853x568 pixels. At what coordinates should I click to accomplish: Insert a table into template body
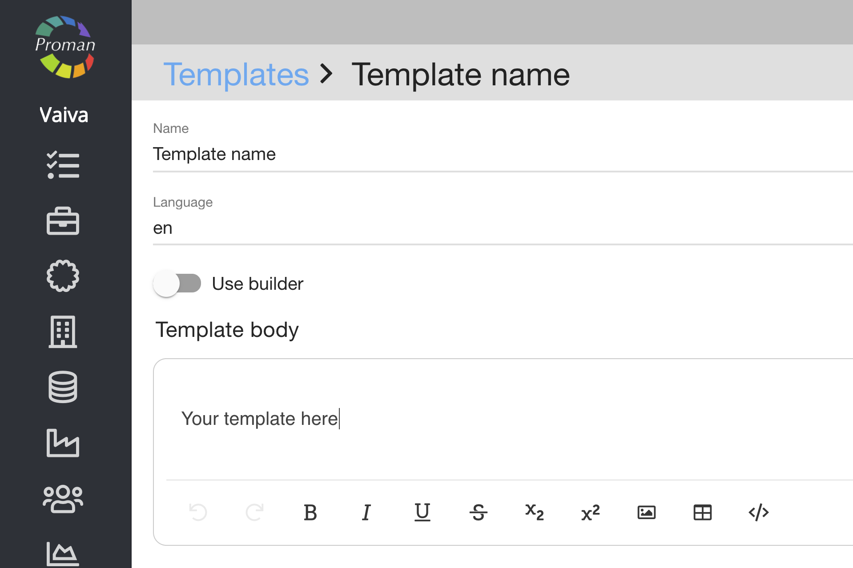point(702,512)
